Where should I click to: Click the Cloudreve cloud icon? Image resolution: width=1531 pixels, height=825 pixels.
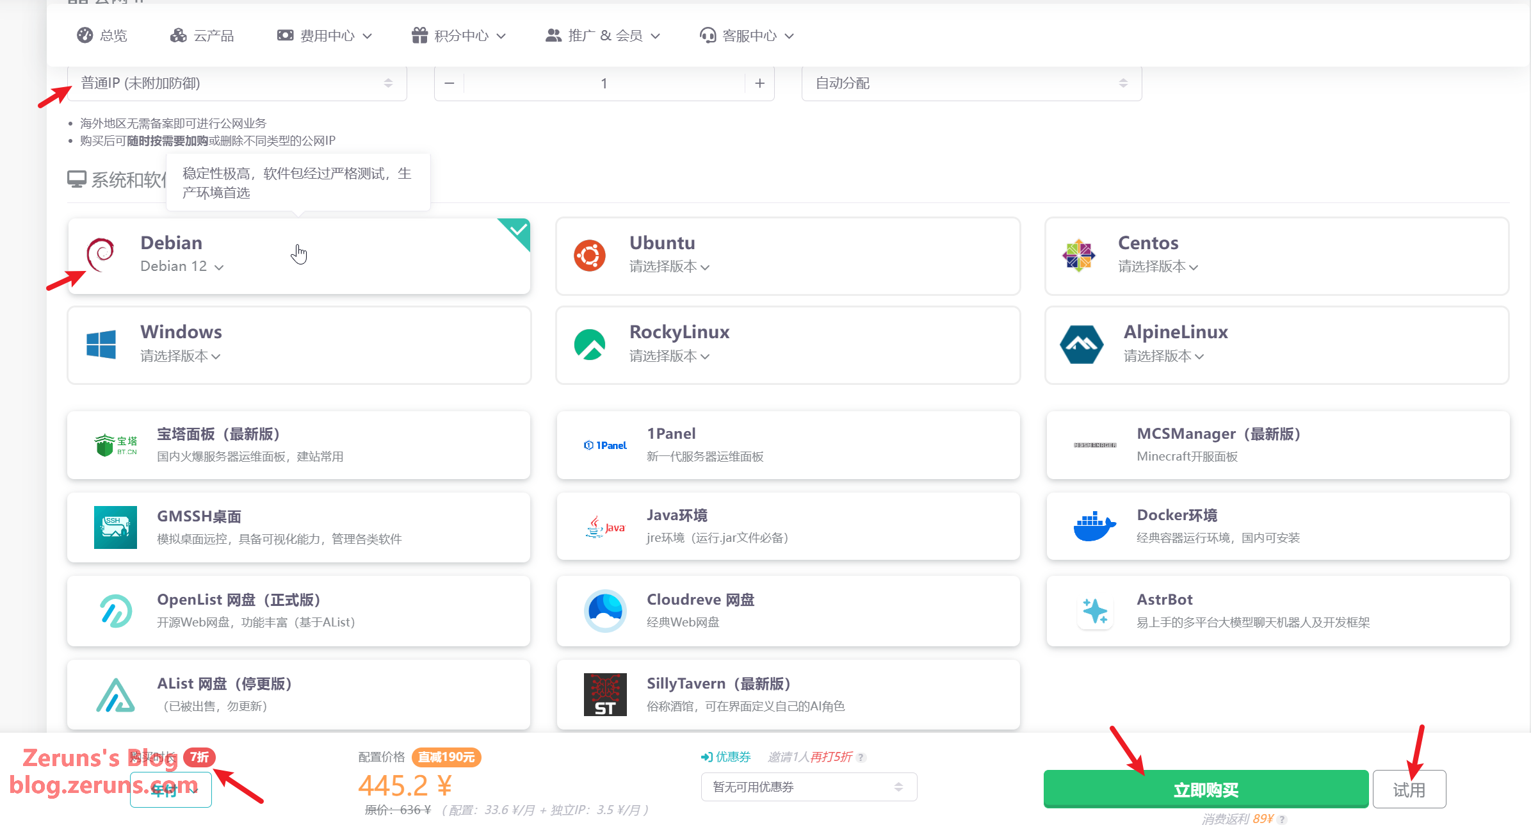coord(604,610)
